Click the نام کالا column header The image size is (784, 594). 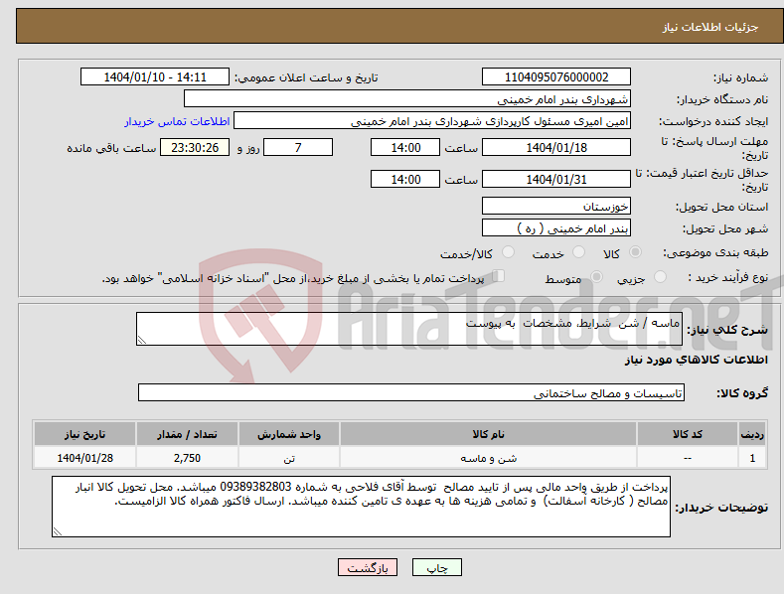(x=488, y=434)
